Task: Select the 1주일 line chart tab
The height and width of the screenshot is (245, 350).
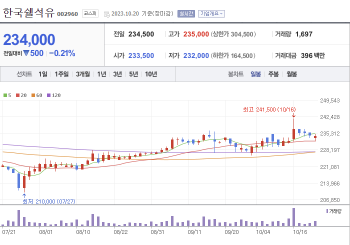Action: pos(61,74)
